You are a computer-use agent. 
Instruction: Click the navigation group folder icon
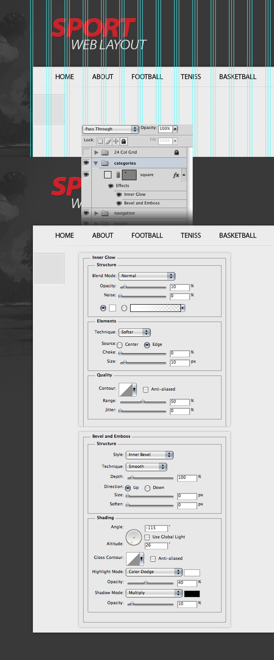tap(105, 213)
